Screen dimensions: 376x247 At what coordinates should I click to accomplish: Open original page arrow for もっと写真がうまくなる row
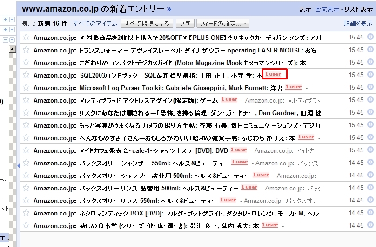coord(370,124)
